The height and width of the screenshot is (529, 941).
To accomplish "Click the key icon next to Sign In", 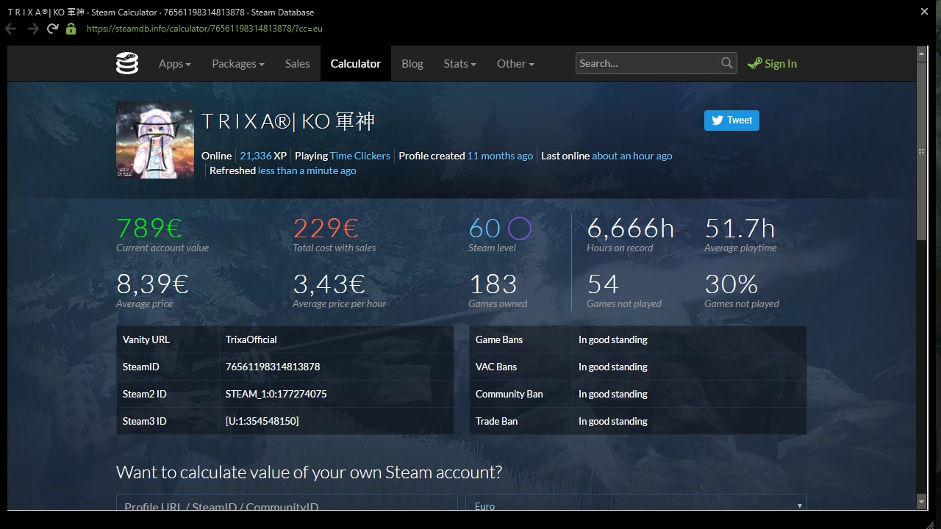I will [753, 63].
